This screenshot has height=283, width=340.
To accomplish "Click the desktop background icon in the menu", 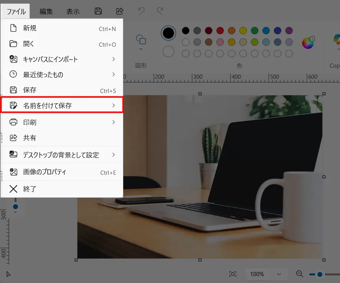I will pos(13,155).
